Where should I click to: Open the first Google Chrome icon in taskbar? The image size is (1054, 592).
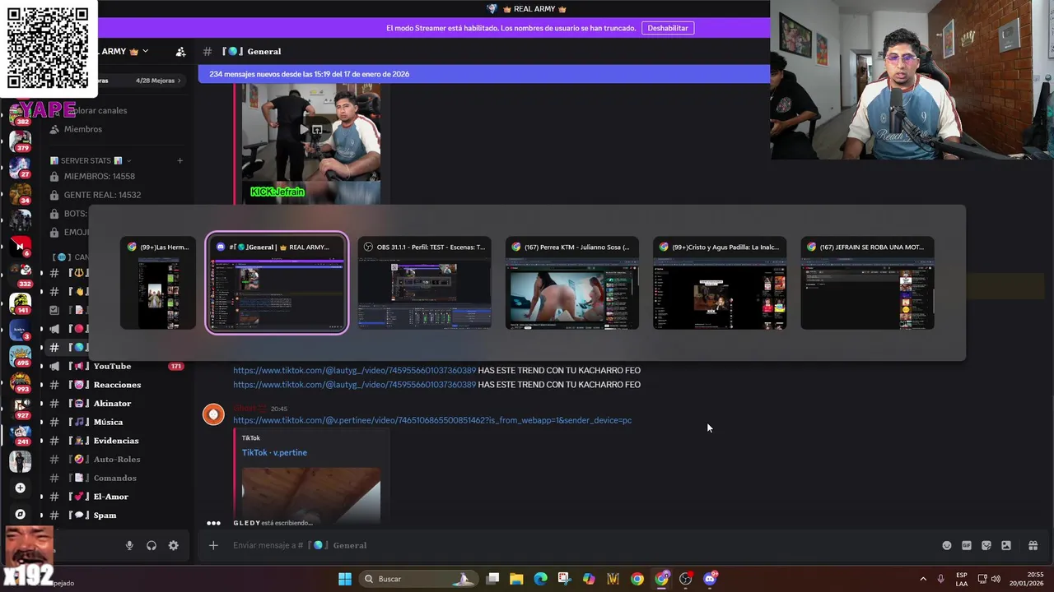click(637, 579)
